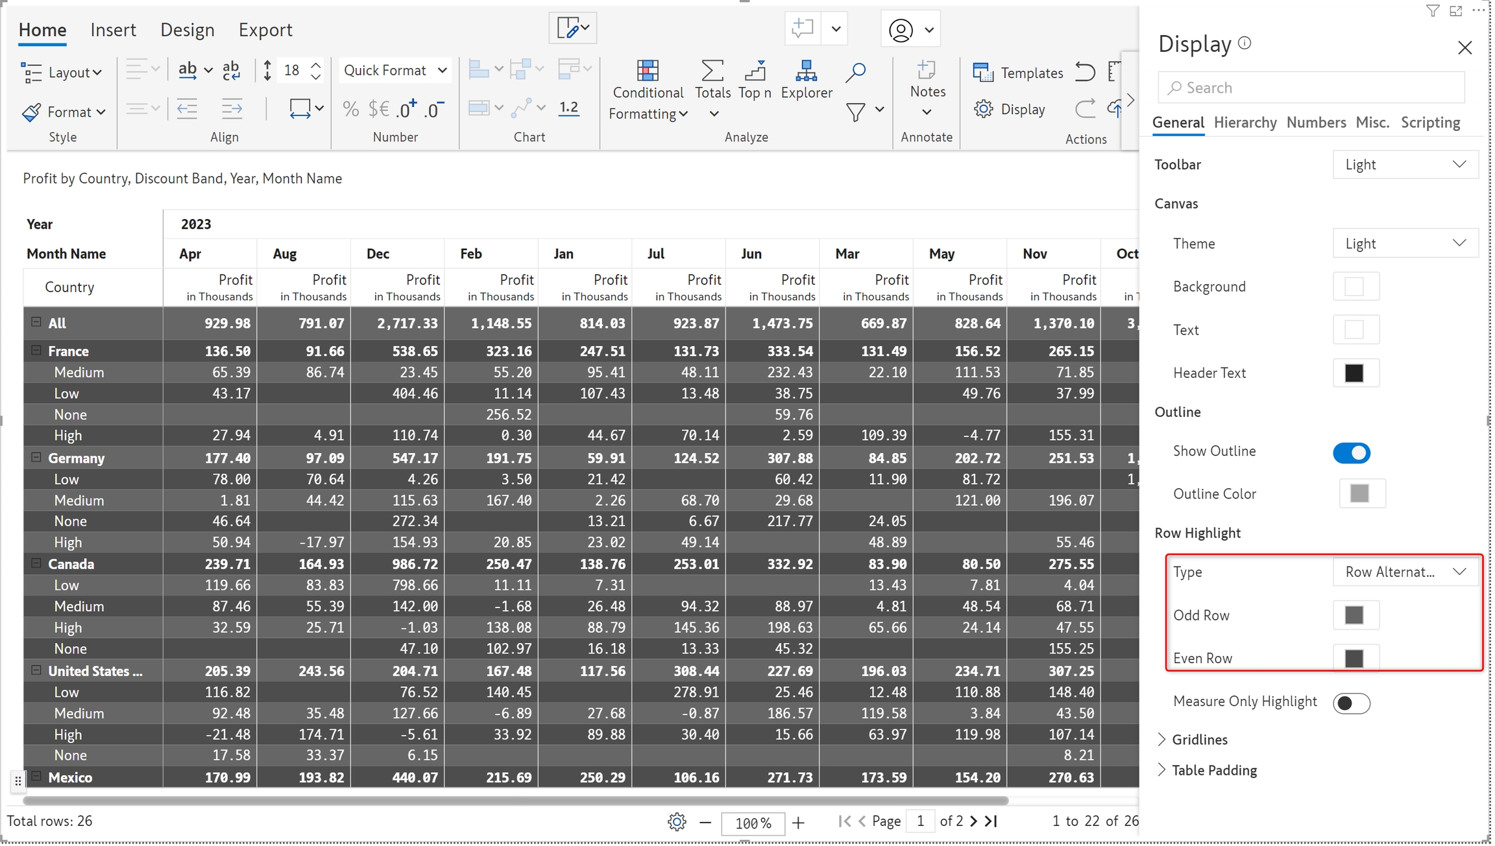Click the Display settings button
Image resolution: width=1495 pixels, height=846 pixels.
pos(1010,109)
